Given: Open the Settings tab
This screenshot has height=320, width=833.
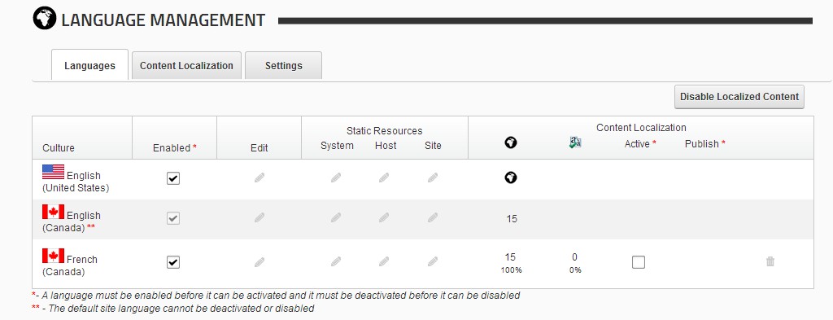Looking at the screenshot, I should click(284, 65).
